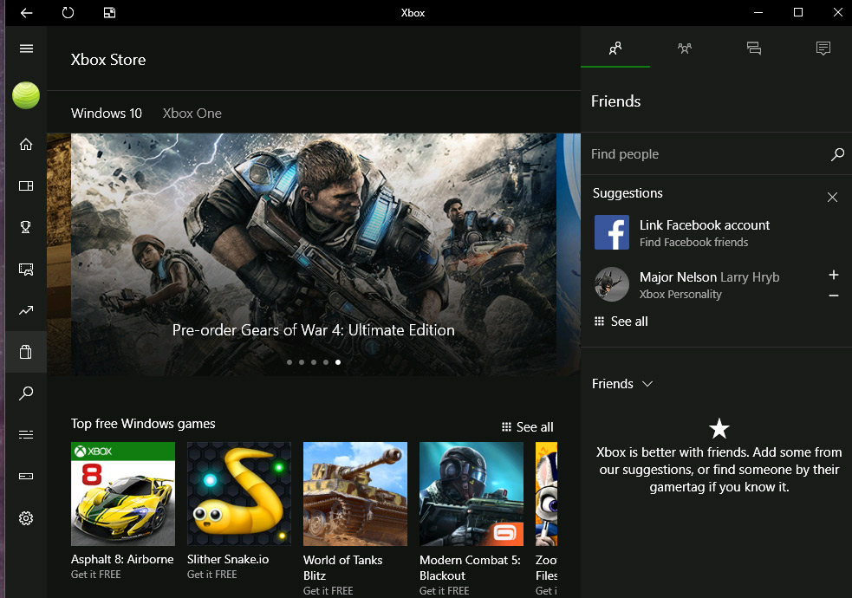Click the star icon in friends panel

719,428
